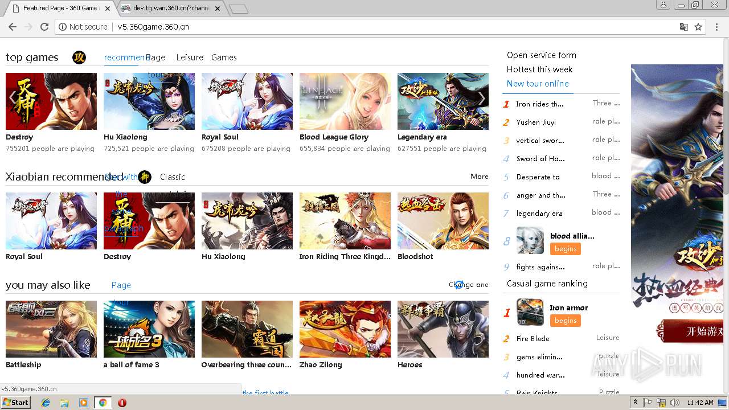Click the red Opera icon in taskbar
This screenshot has width=729, height=410.
tap(122, 403)
